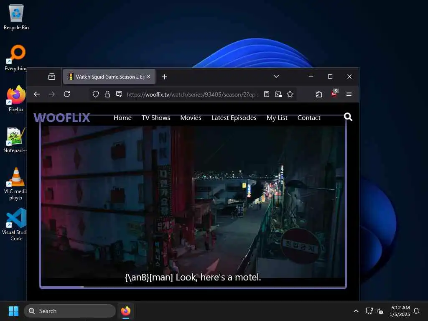Show site security padlock information
The height and width of the screenshot is (321, 428).
click(x=107, y=94)
